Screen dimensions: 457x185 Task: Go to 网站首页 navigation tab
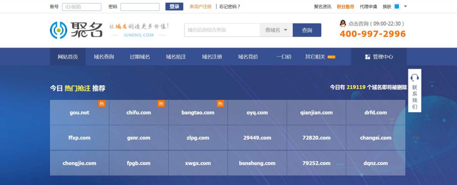click(x=68, y=57)
